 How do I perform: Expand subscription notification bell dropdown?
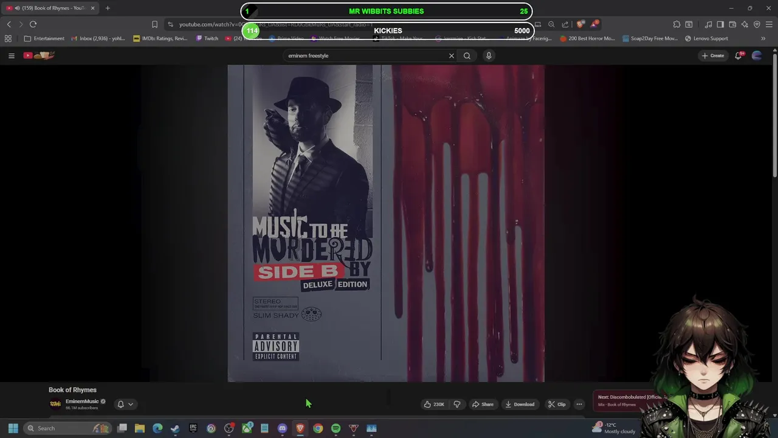[125, 404]
